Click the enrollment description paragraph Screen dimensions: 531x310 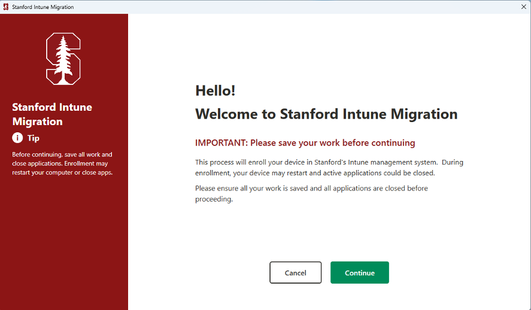click(x=329, y=168)
